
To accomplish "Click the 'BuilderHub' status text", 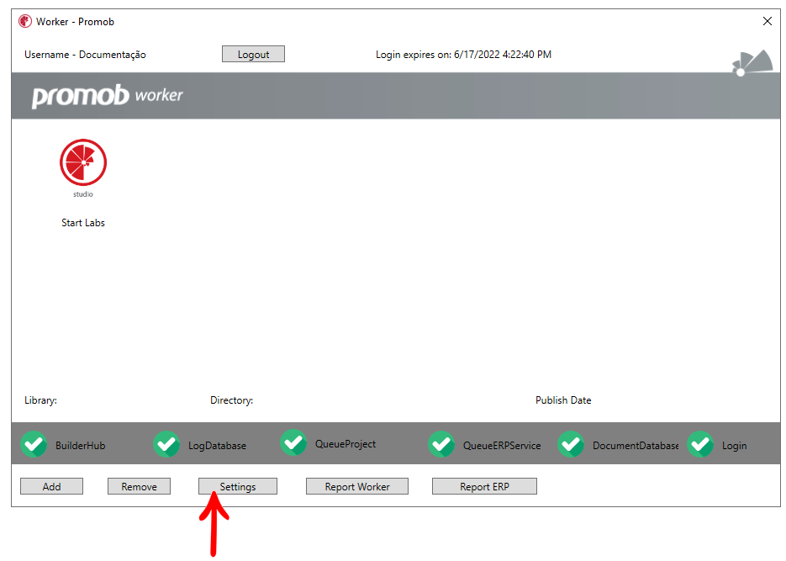I will coord(80,445).
